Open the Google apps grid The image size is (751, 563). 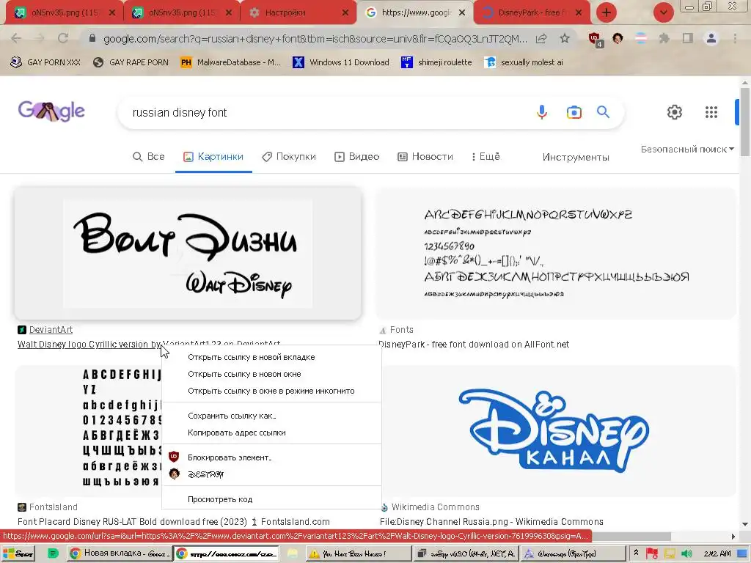coord(711,112)
